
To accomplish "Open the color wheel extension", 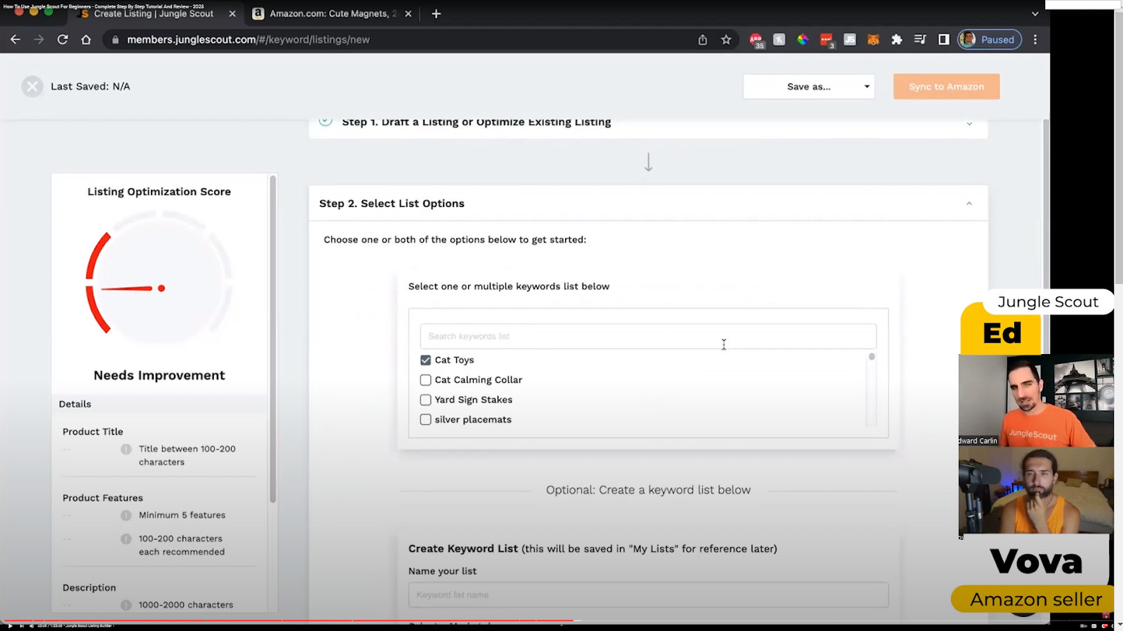I will [802, 40].
